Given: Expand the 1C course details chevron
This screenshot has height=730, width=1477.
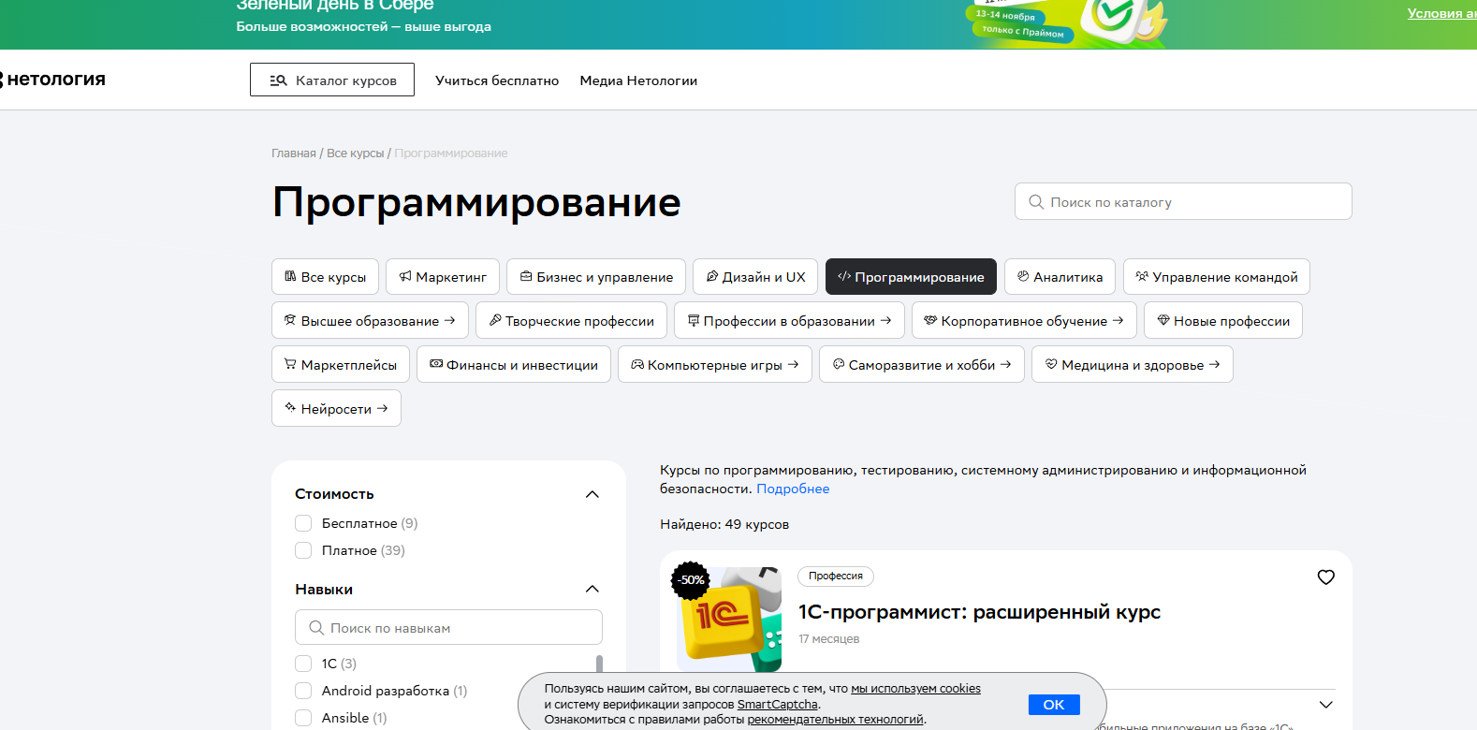Looking at the screenshot, I should point(1325,705).
